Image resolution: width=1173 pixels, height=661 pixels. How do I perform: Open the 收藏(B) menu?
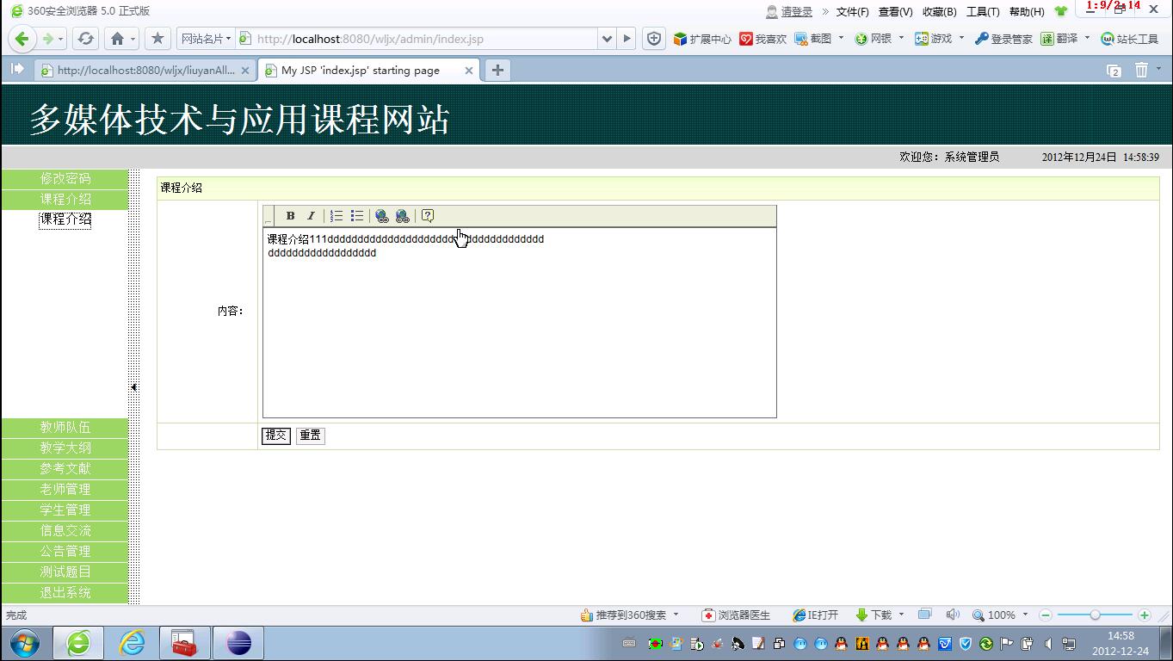coord(939,12)
